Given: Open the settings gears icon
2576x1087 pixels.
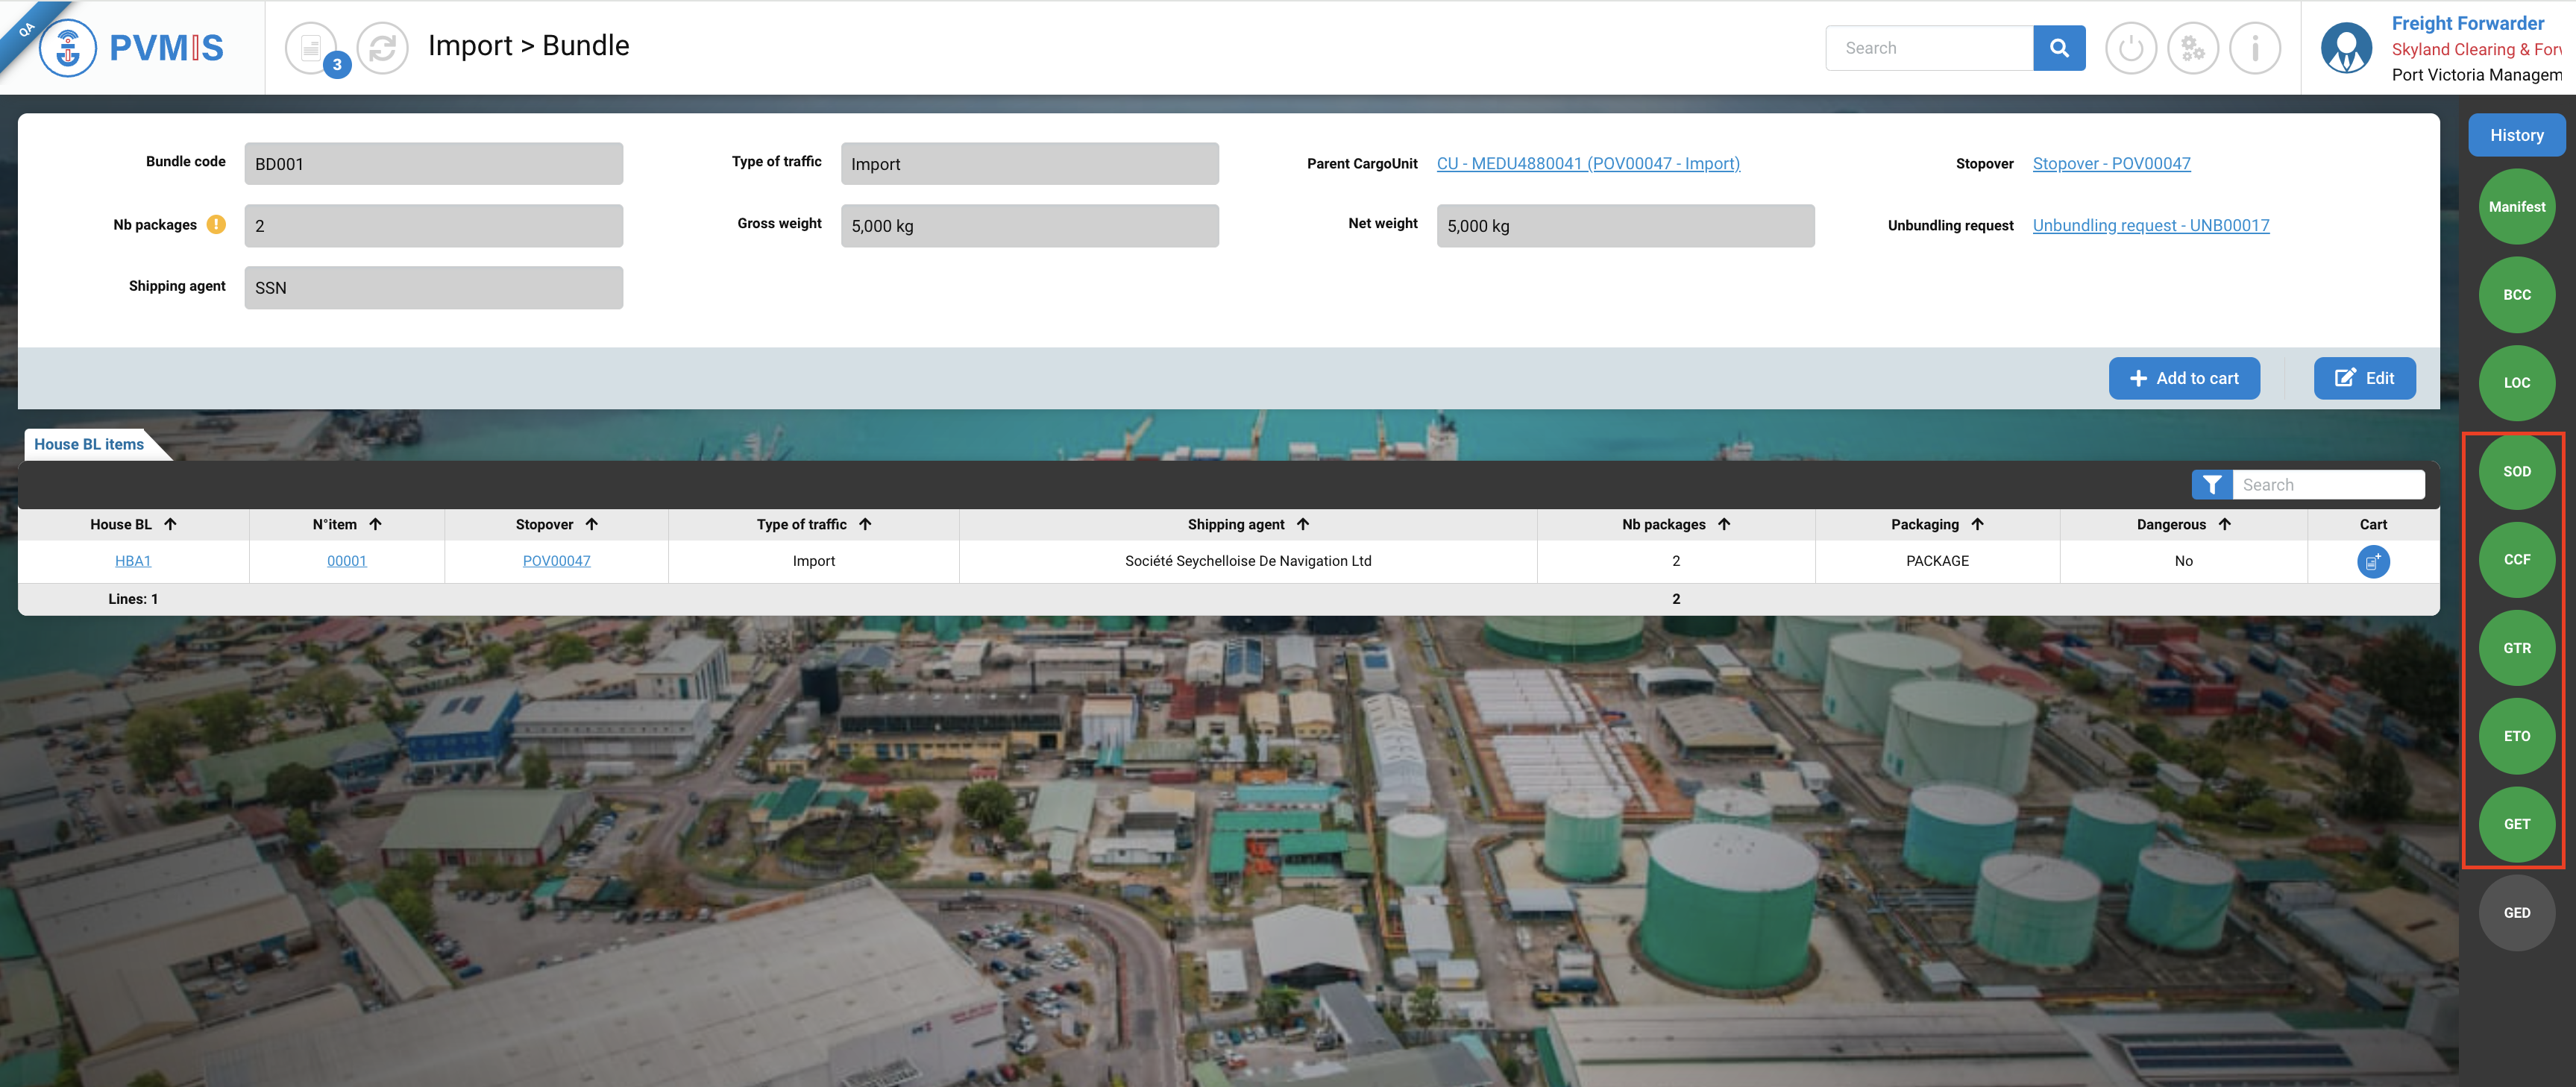Looking at the screenshot, I should point(2192,48).
